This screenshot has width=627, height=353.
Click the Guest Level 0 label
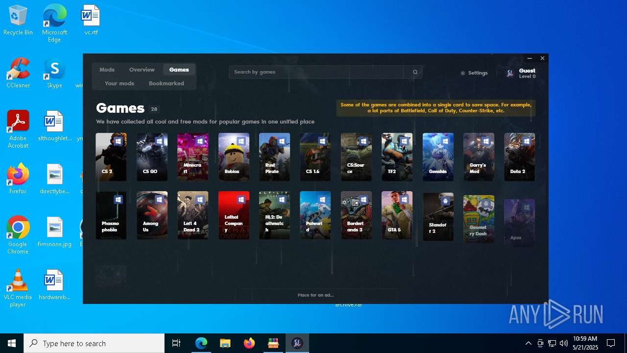click(x=527, y=73)
